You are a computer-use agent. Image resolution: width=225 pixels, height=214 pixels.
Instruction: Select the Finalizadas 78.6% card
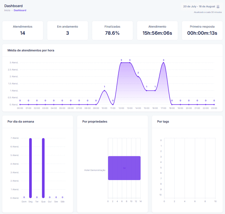coord(113,30)
